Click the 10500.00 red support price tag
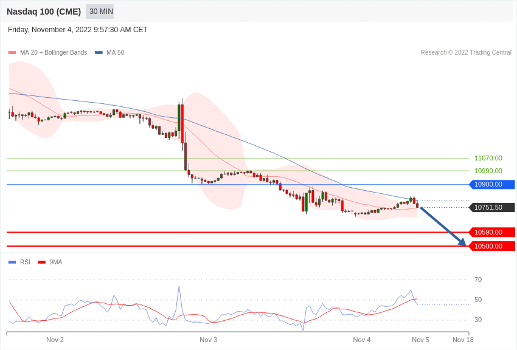The height and width of the screenshot is (350, 517). (x=492, y=246)
